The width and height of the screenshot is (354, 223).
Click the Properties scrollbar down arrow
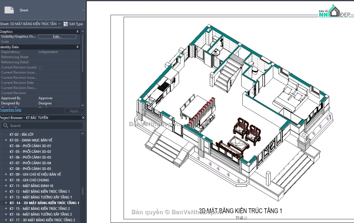pyautogui.click(x=83, y=105)
